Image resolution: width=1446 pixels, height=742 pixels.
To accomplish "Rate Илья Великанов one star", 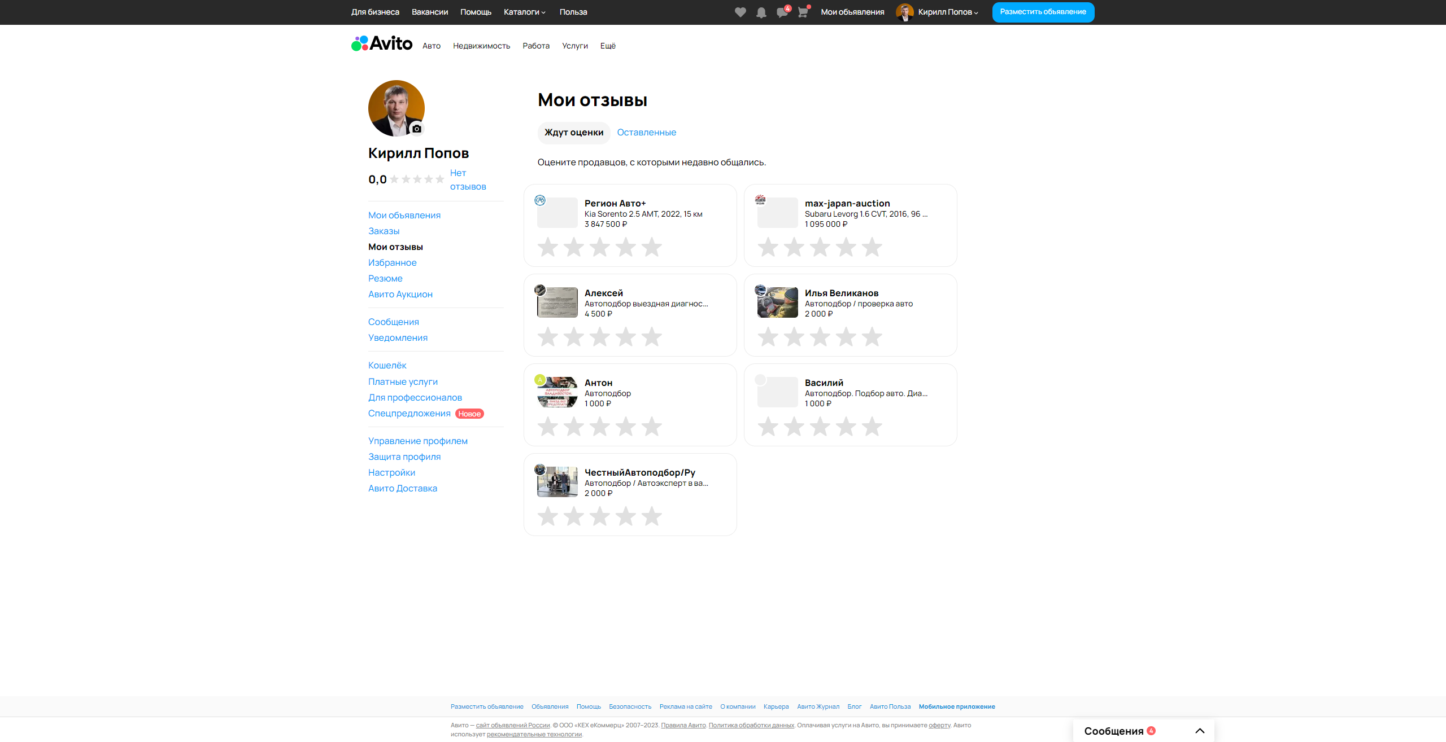I will coord(768,337).
